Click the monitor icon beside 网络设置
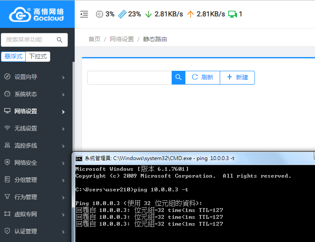The image size is (315, 242). click(x=7, y=111)
